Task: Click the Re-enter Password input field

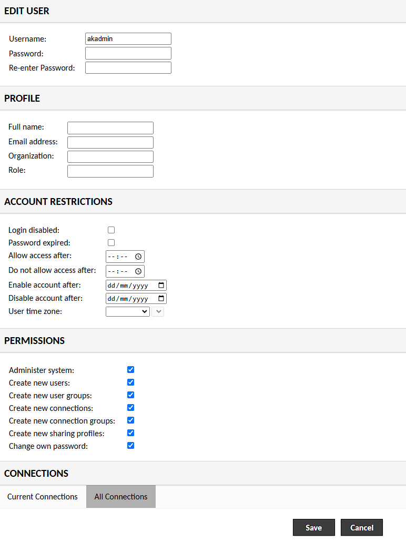Action: coord(128,68)
